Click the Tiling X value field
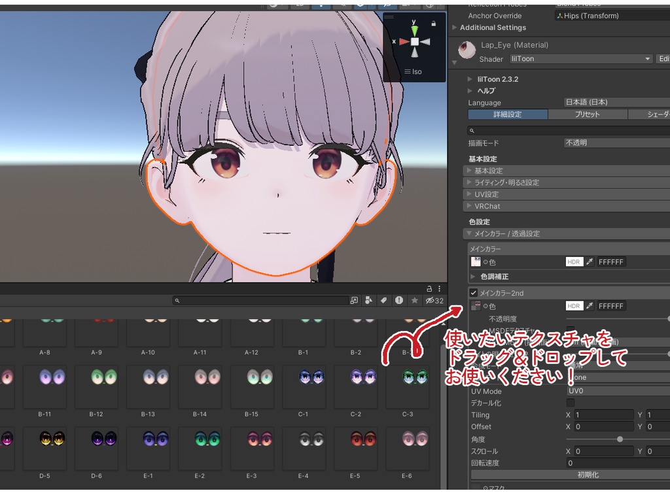The width and height of the screenshot is (670, 495). (603, 415)
